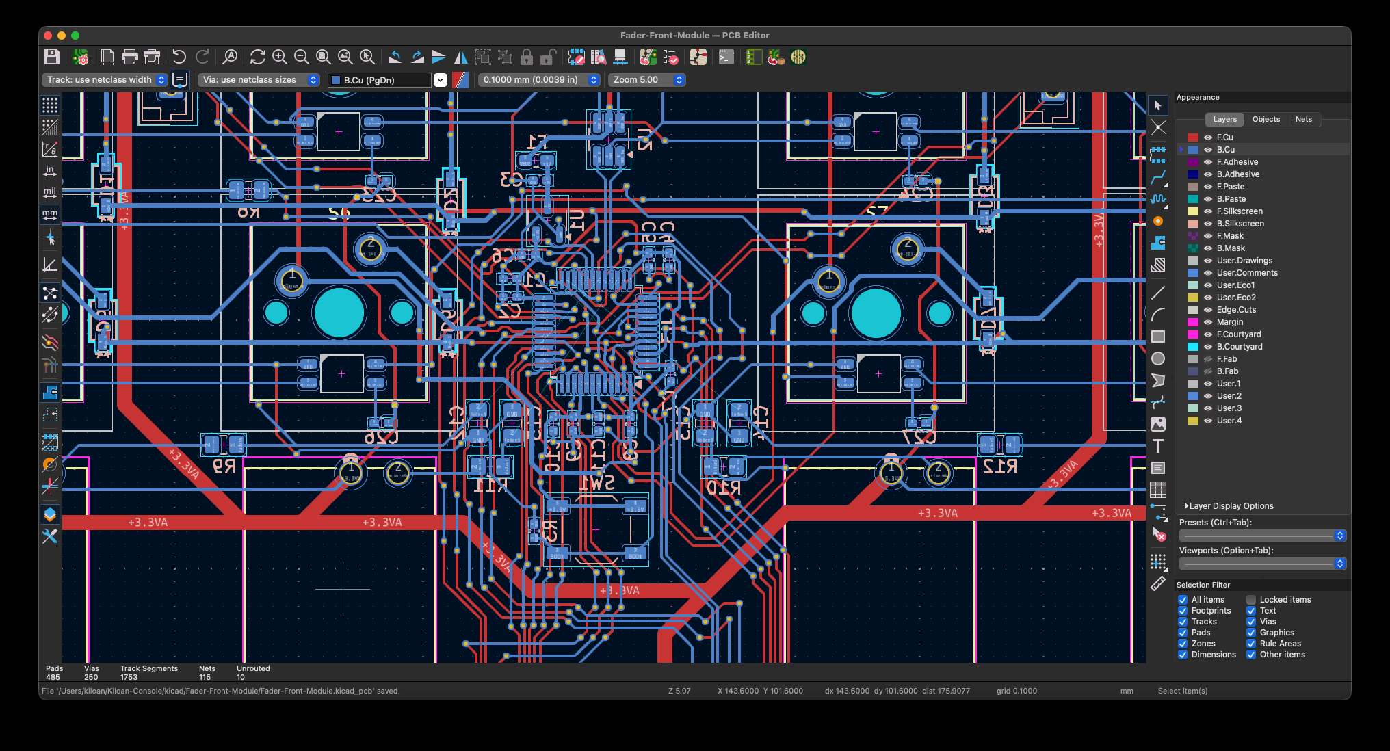Hide the F.Silkscreen layer
This screenshot has height=751, width=1390.
(1208, 211)
